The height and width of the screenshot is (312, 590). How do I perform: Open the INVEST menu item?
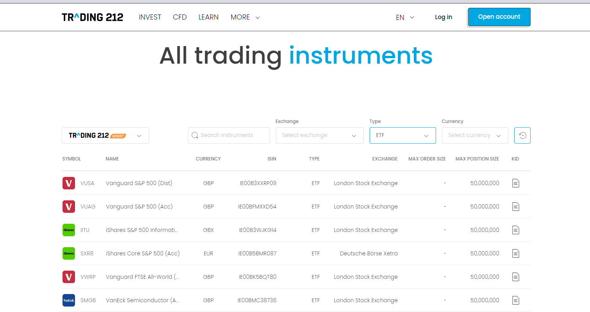[x=150, y=17]
